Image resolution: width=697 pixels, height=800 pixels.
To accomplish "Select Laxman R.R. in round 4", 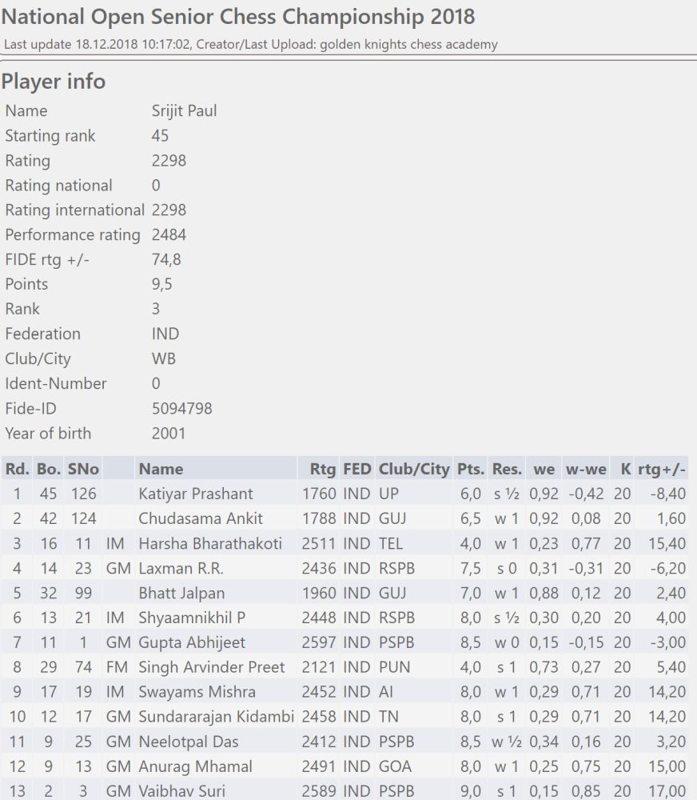I will [x=181, y=568].
